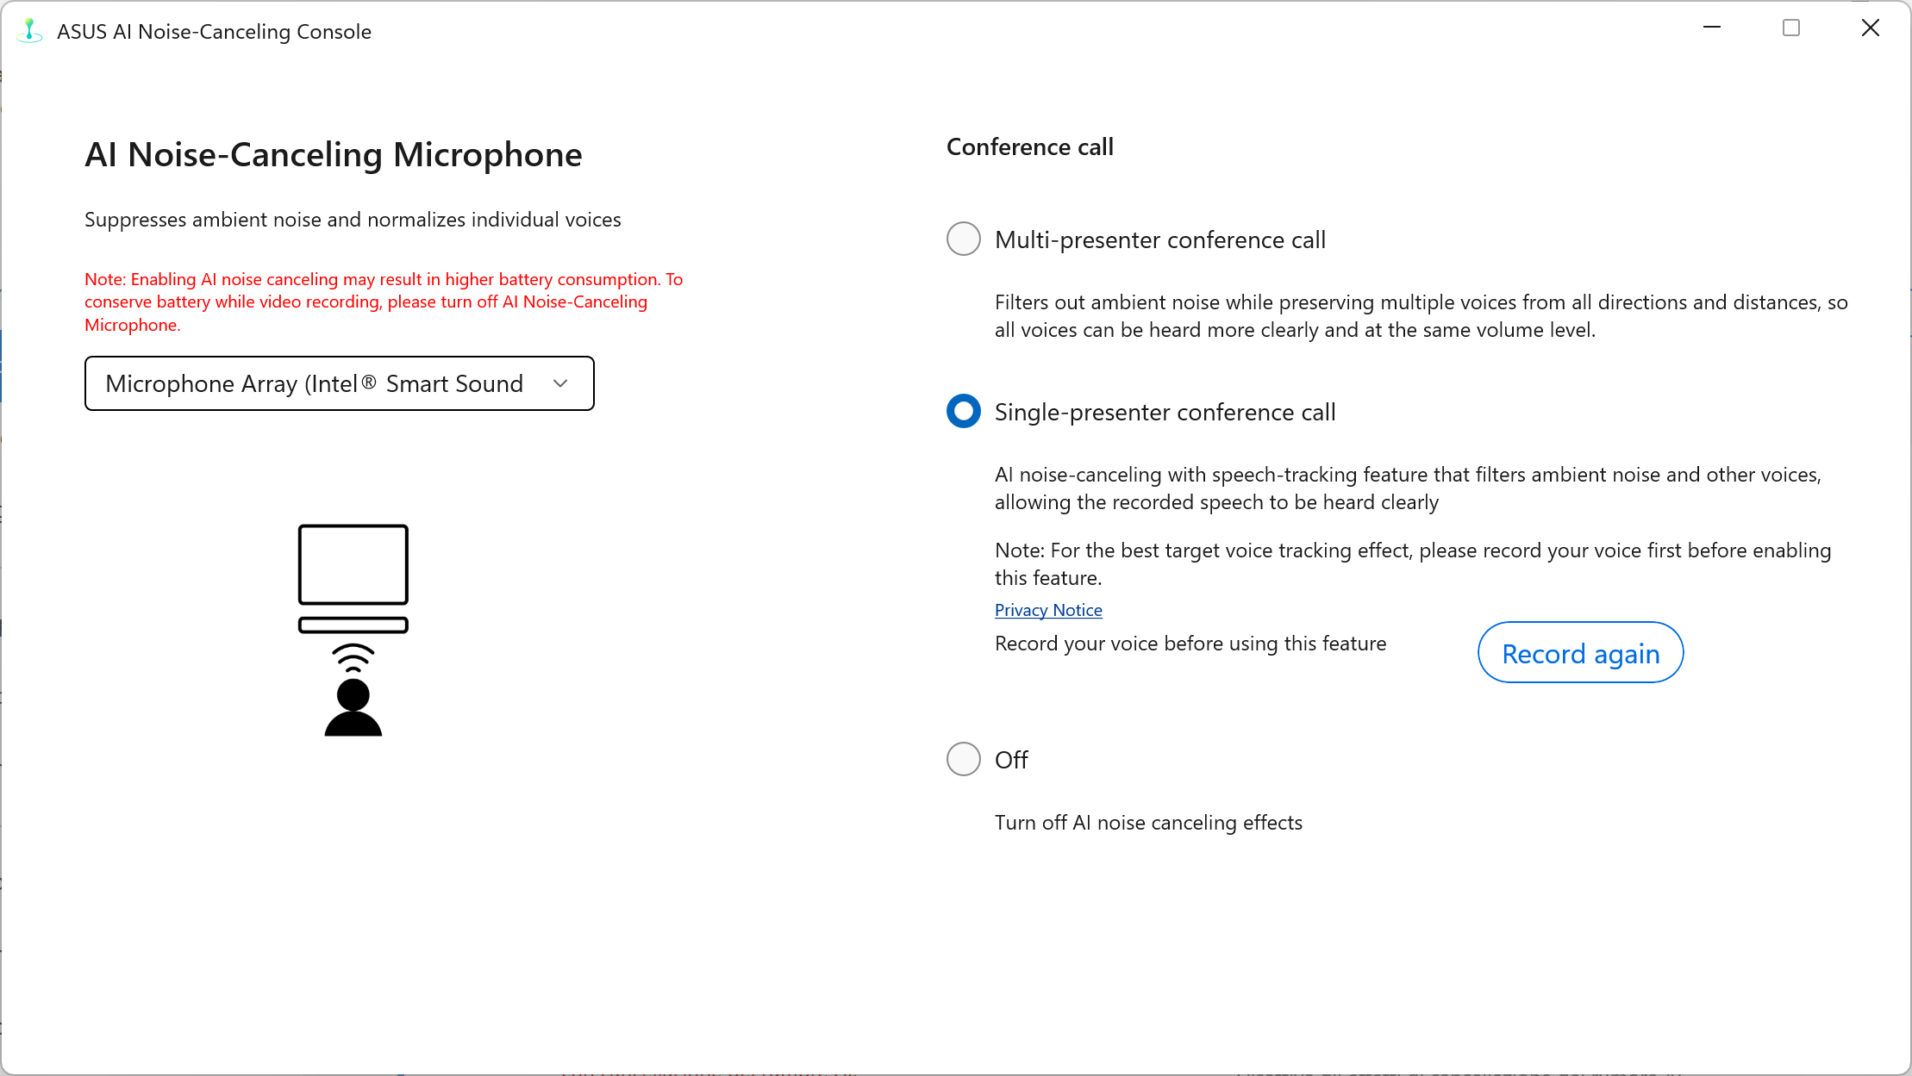Click the laptop screen illustration icon
The width and height of the screenshot is (1912, 1076).
[353, 565]
